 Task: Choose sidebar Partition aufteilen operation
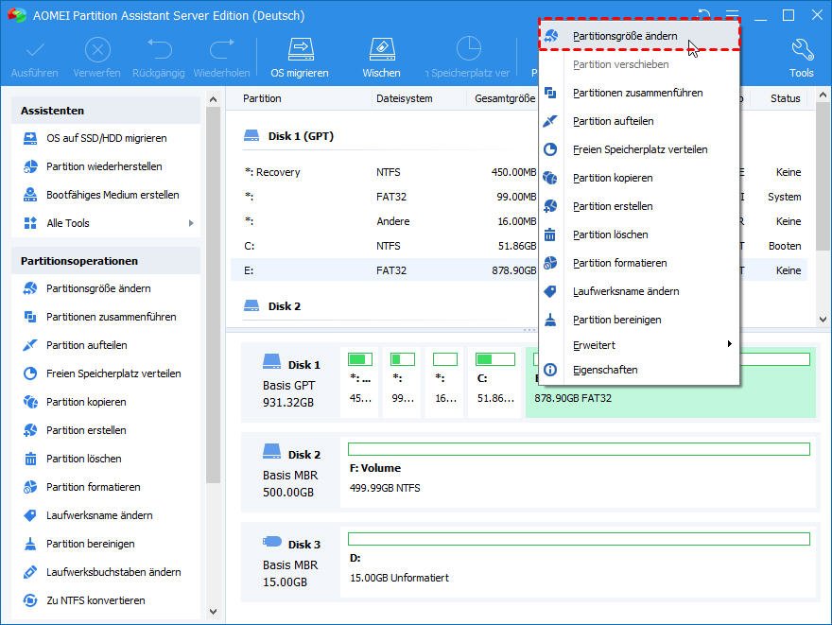coord(86,345)
